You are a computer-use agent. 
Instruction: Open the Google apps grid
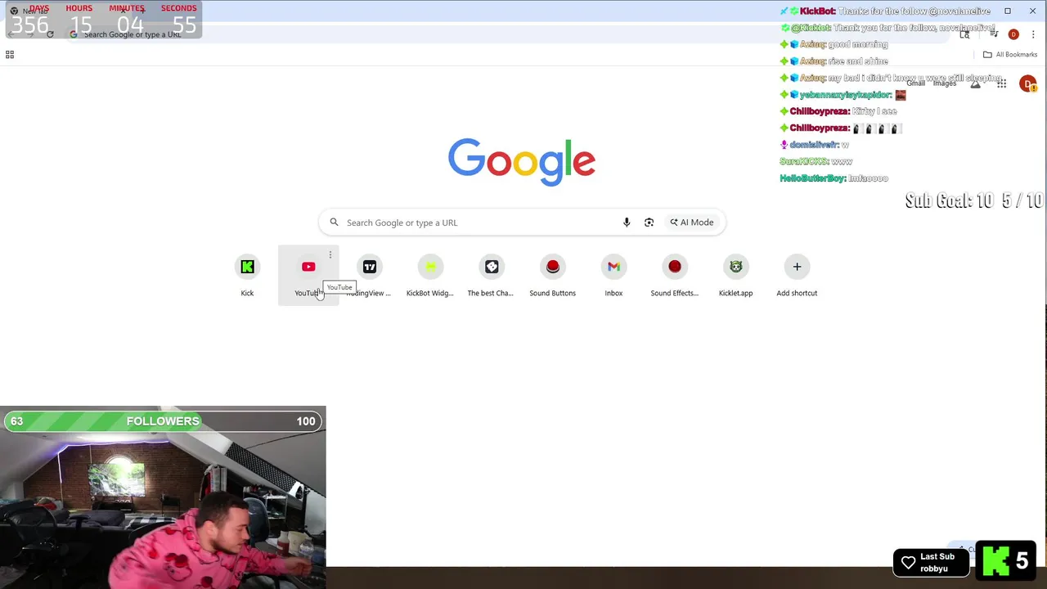[1001, 83]
